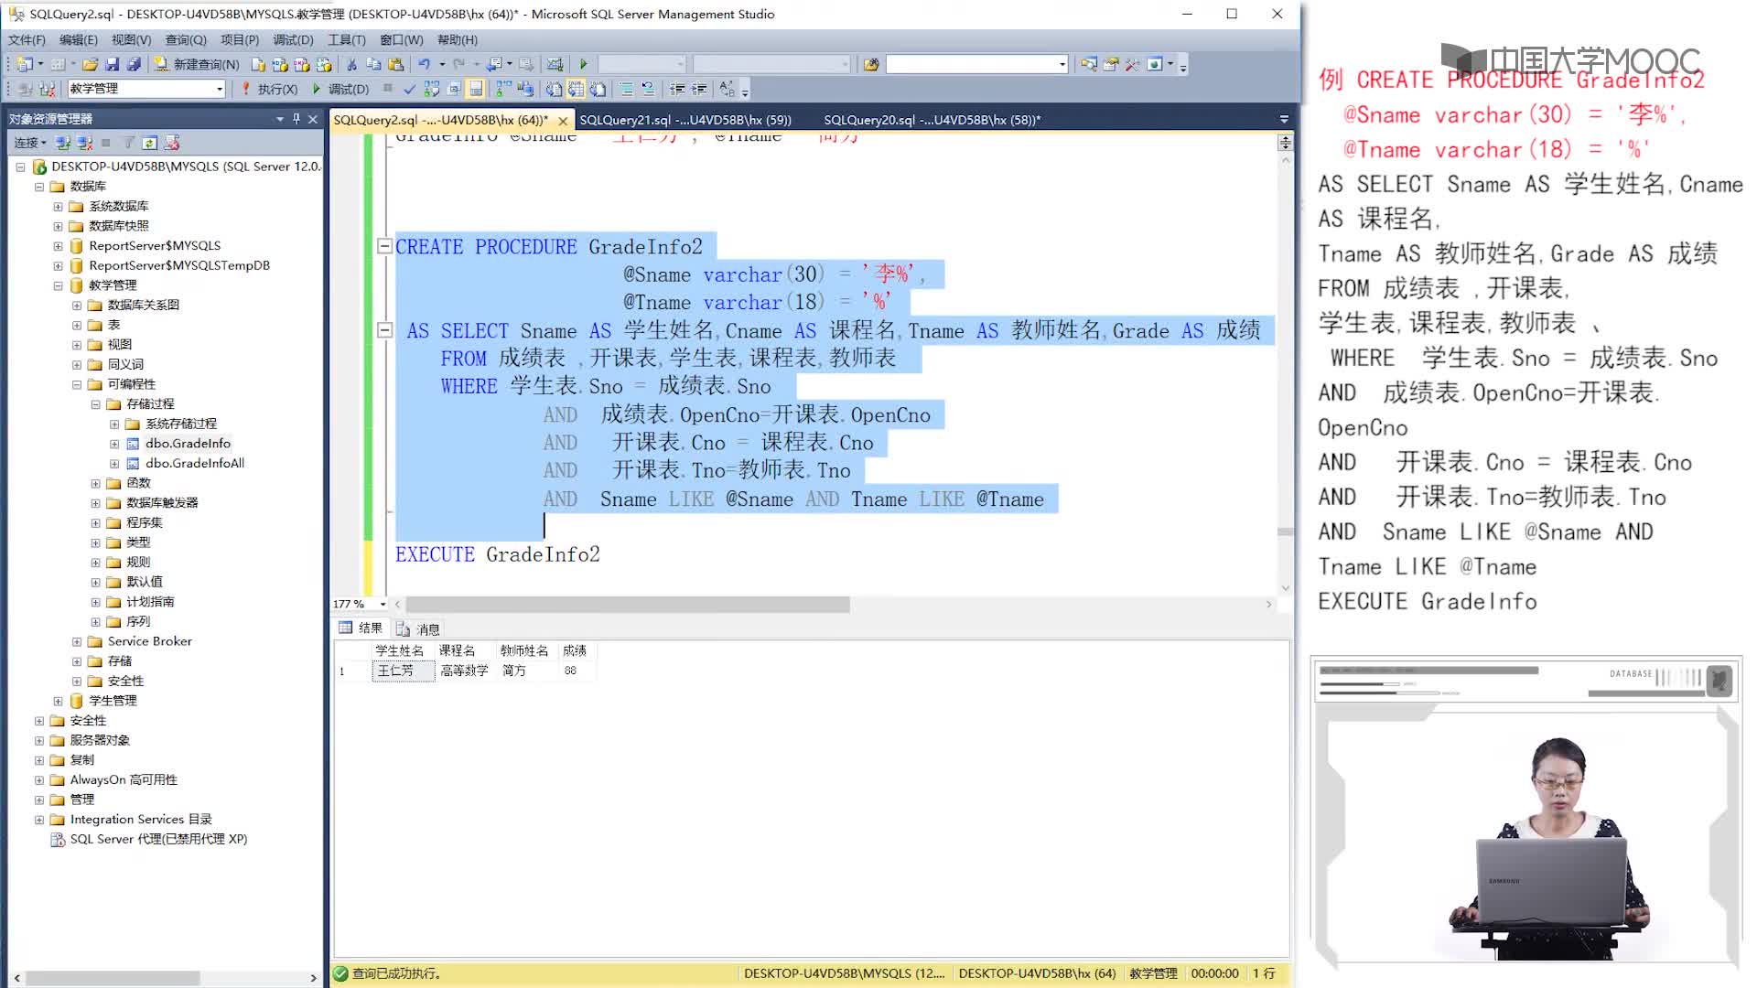The image size is (1757, 988).
Task: Click the Parse query toolbar icon
Action: (x=410, y=87)
